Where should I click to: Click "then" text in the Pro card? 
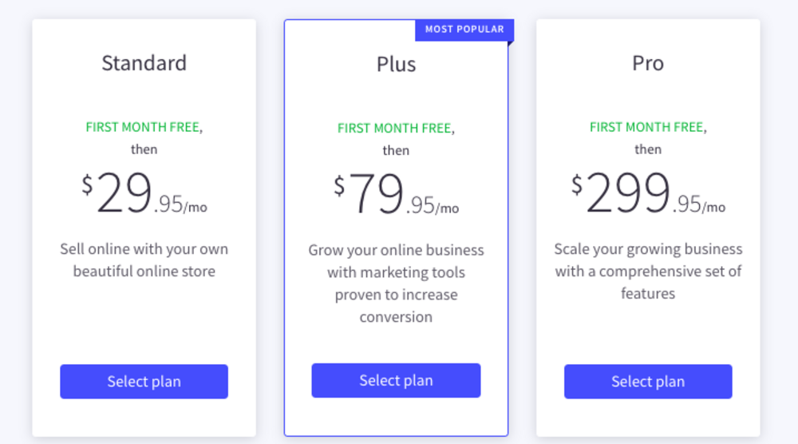point(648,149)
